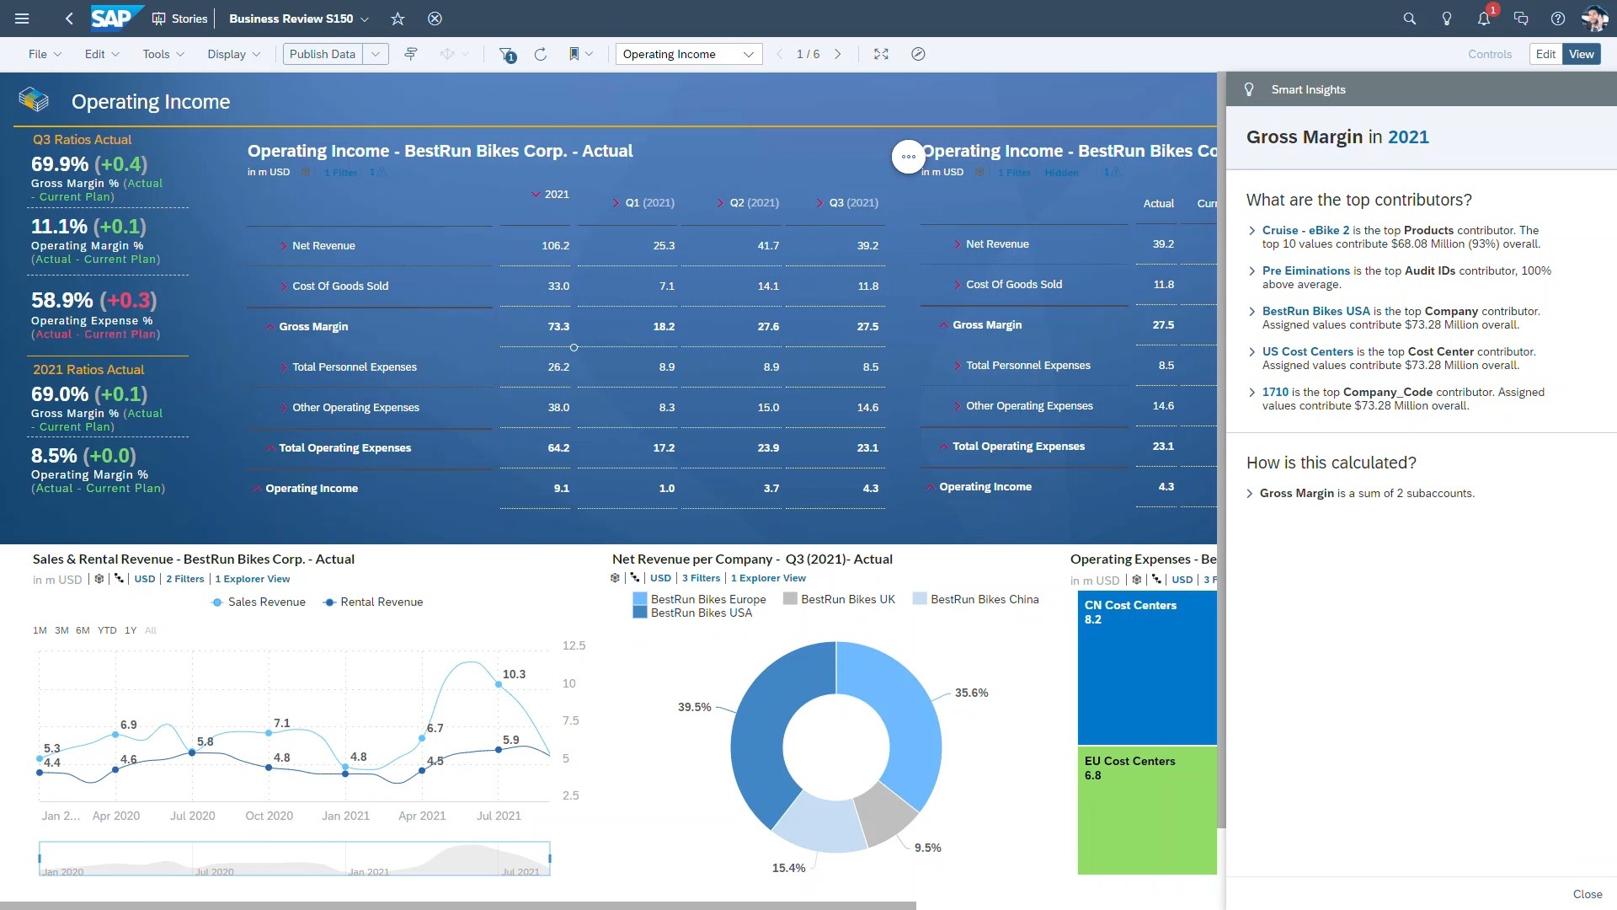Open story filter icon with badge
The image size is (1617, 910).
[x=507, y=55]
